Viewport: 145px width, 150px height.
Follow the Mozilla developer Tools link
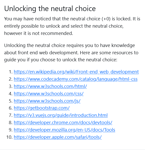[65, 130]
